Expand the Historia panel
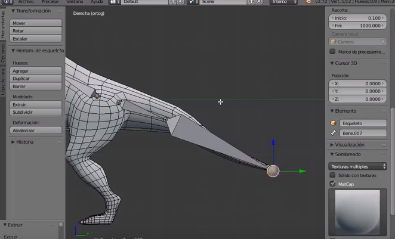The height and width of the screenshot is (239, 395). 24,142
